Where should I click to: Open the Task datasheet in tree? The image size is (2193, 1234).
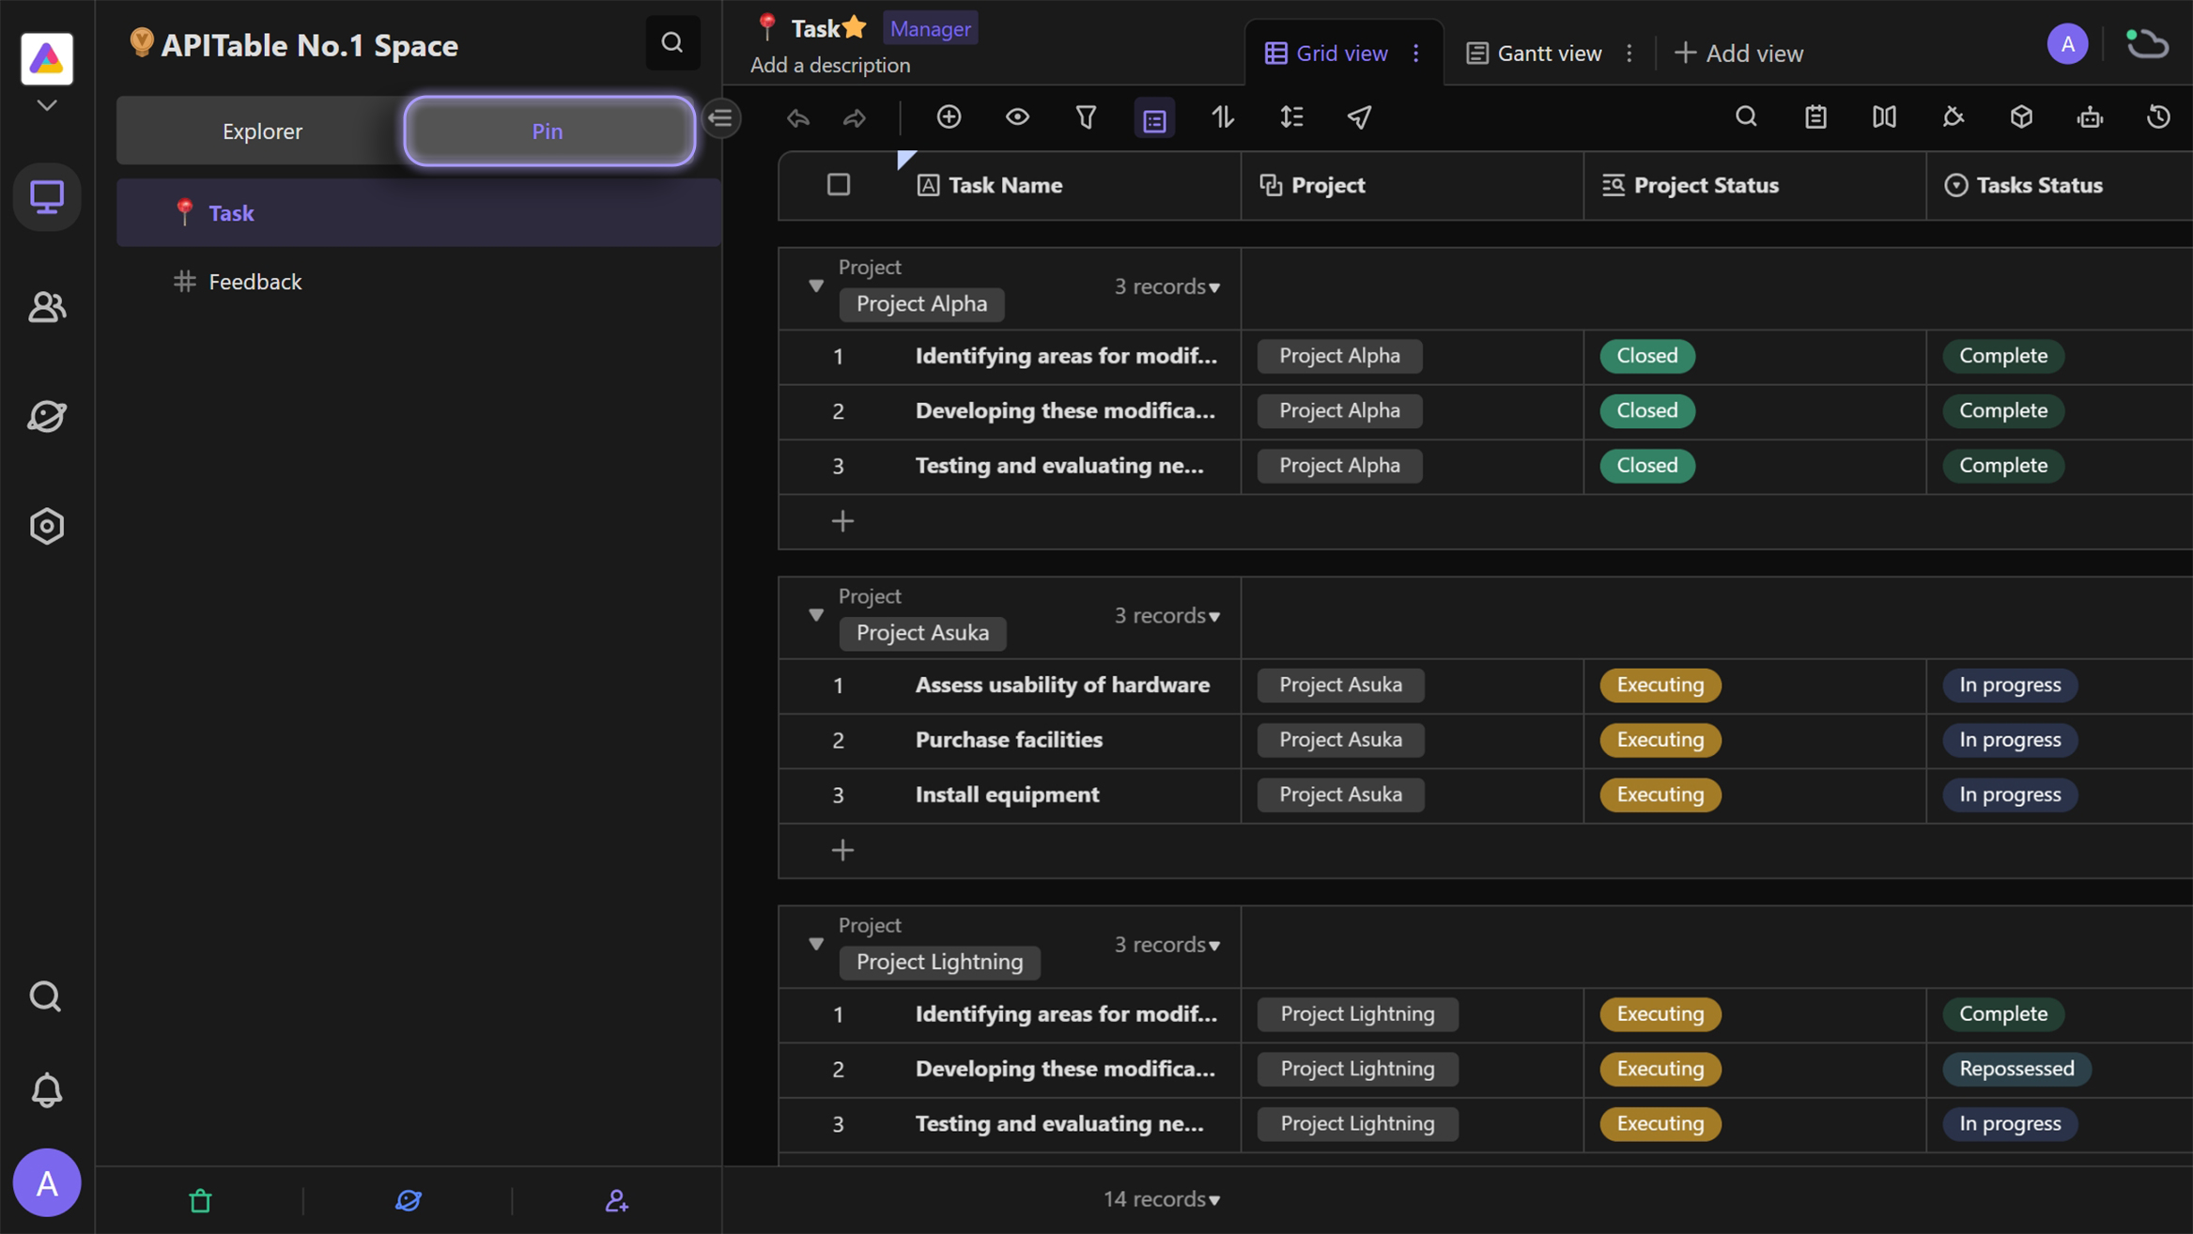tap(419, 213)
